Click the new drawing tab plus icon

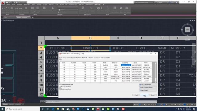click(32, 17)
